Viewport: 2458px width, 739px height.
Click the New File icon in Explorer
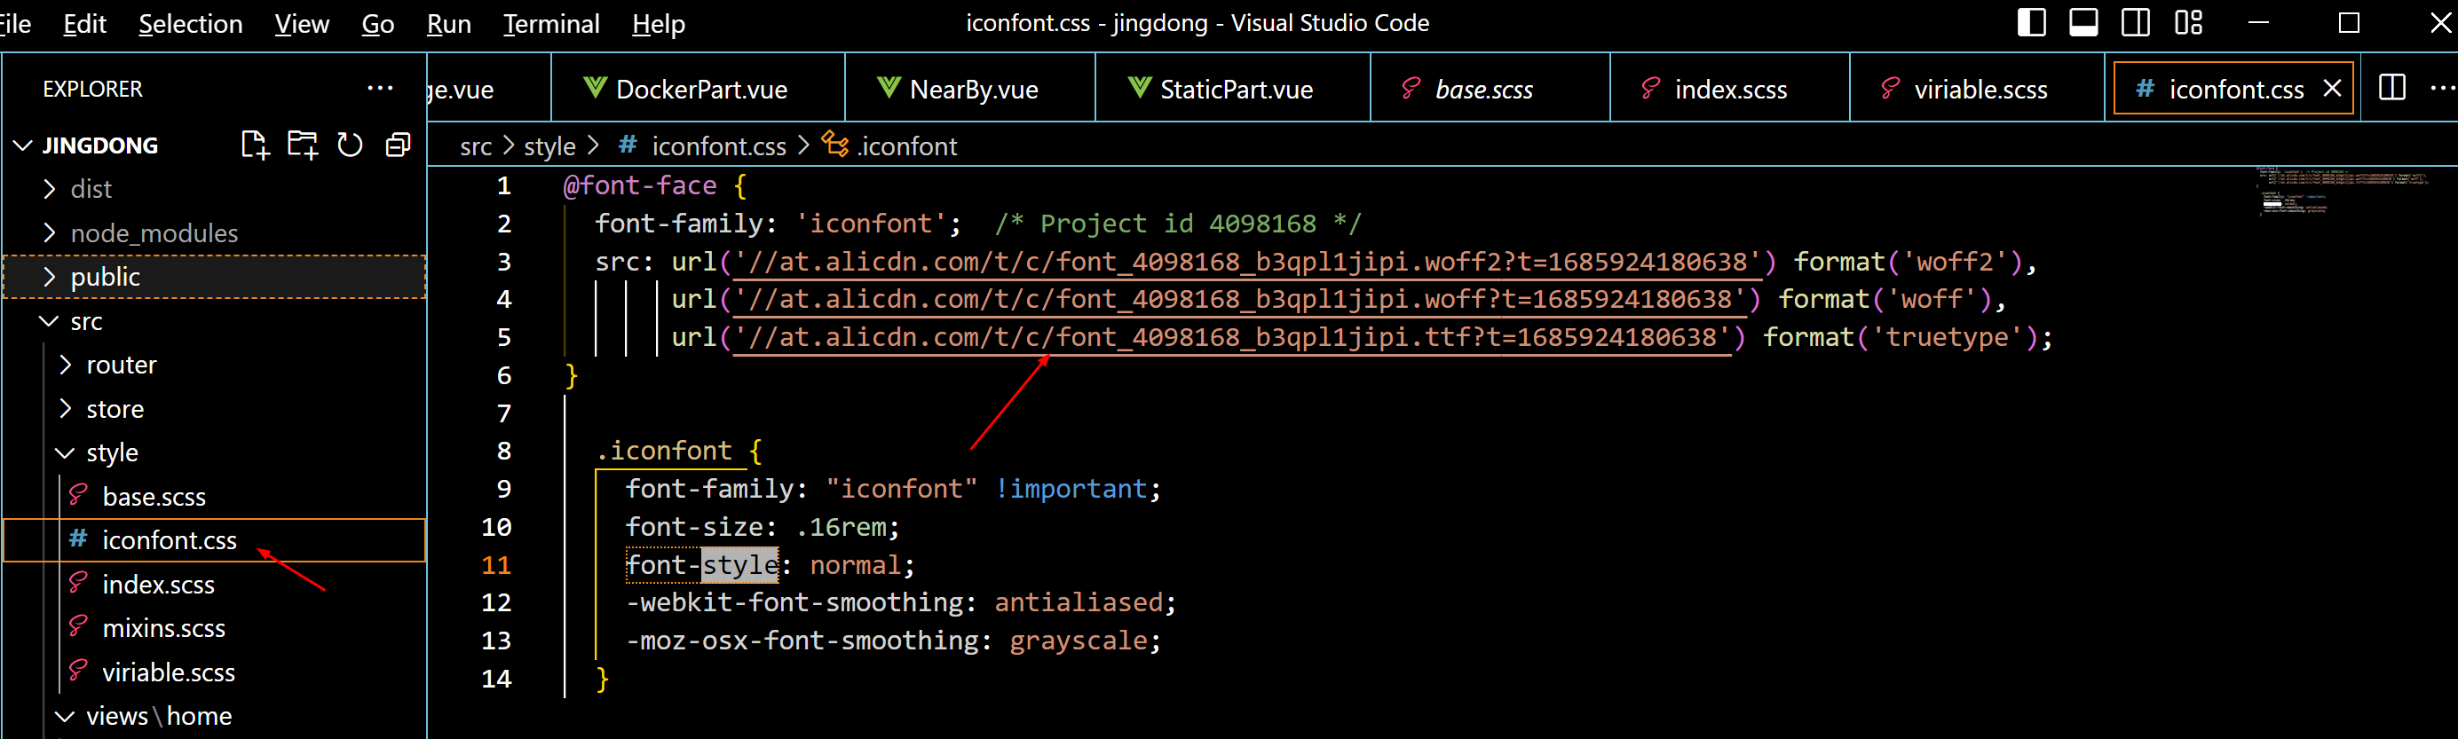(255, 145)
